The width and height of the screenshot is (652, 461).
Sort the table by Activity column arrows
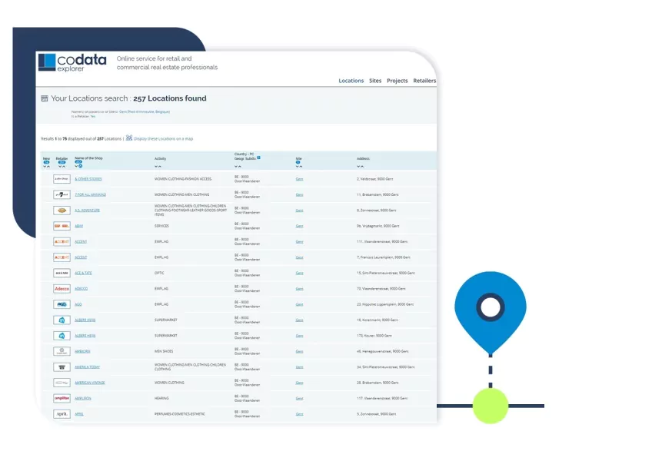pos(158,166)
